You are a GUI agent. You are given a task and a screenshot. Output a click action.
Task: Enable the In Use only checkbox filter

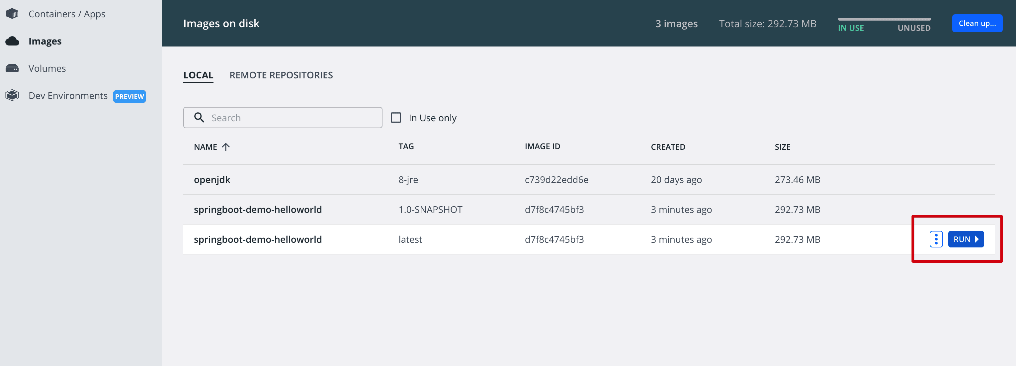pos(396,117)
